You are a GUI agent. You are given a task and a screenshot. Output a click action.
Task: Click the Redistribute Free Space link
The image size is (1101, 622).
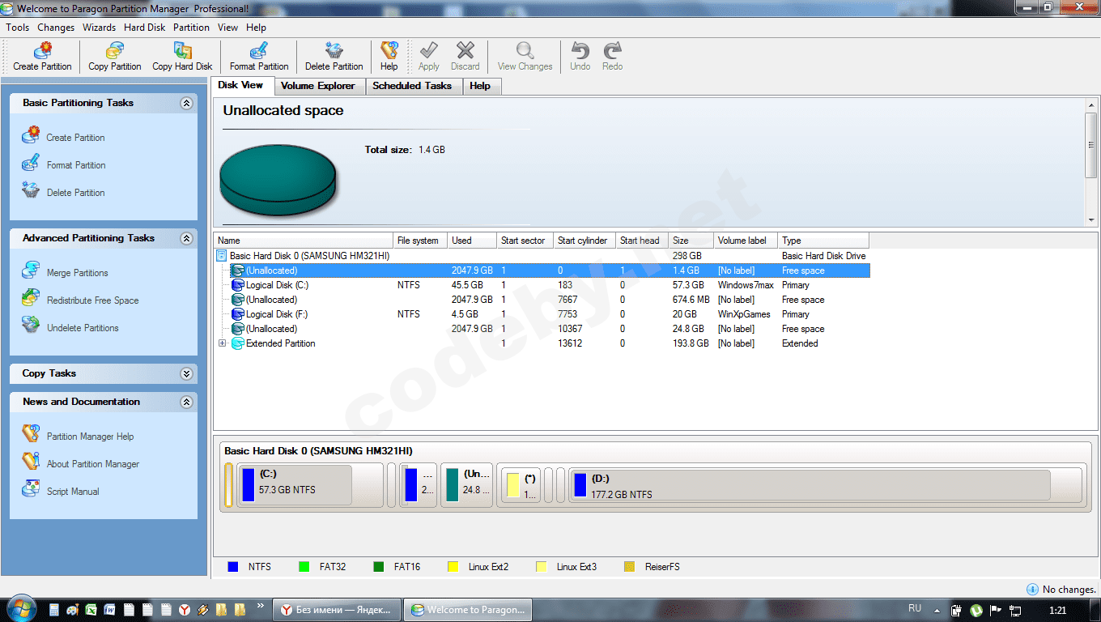click(93, 300)
